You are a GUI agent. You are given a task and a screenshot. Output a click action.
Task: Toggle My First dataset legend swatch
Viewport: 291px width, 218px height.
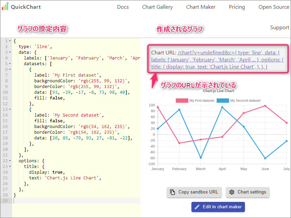click(182, 100)
